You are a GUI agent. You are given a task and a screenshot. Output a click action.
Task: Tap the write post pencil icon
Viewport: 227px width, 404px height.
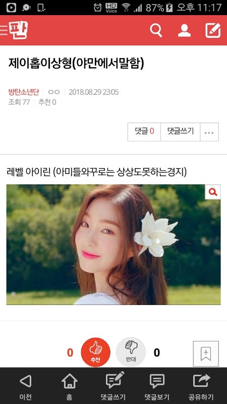click(213, 30)
